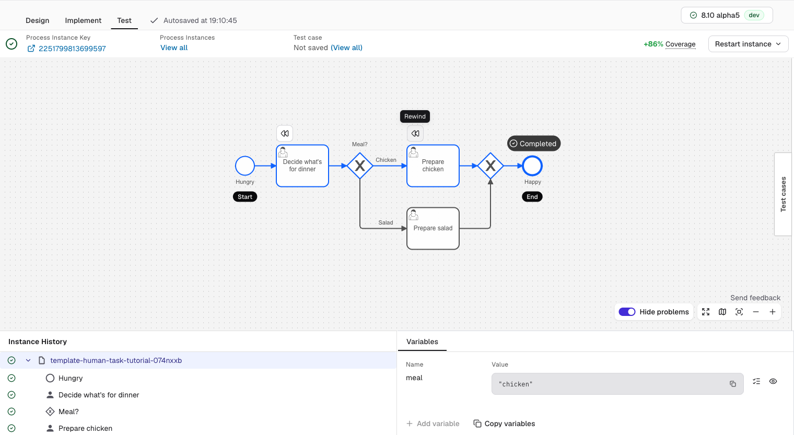Switch to the Design tab
This screenshot has height=435, width=794.
coord(38,20)
